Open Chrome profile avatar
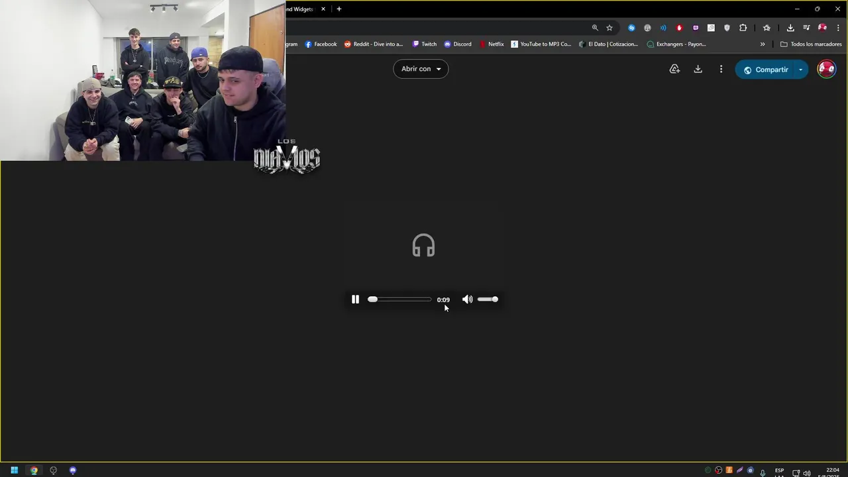This screenshot has width=848, height=477. [x=822, y=28]
